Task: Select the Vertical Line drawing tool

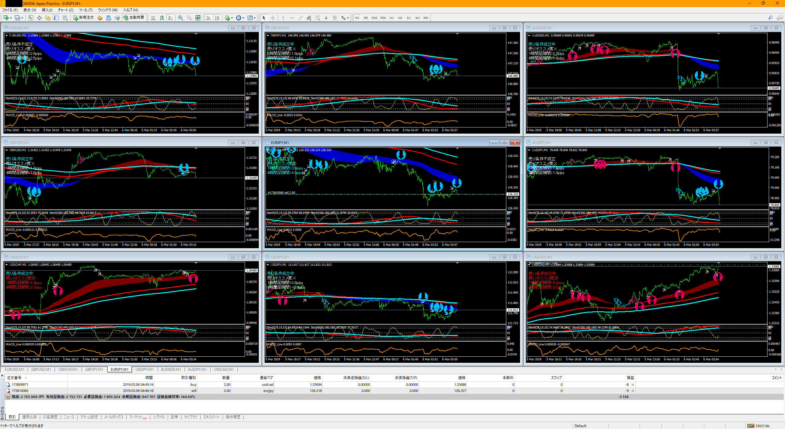Action: pyautogui.click(x=283, y=18)
